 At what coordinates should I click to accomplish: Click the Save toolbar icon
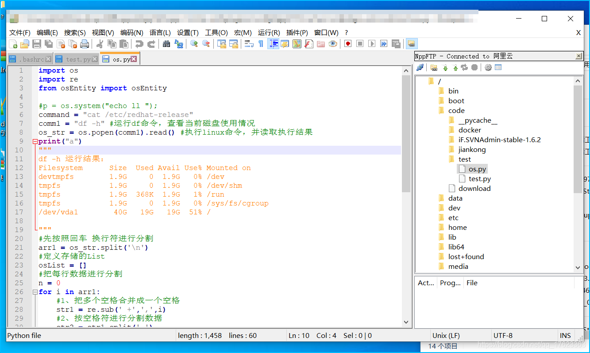pos(37,44)
